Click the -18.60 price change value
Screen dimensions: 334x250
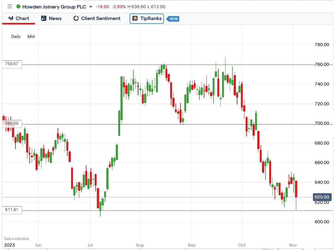[102, 7]
